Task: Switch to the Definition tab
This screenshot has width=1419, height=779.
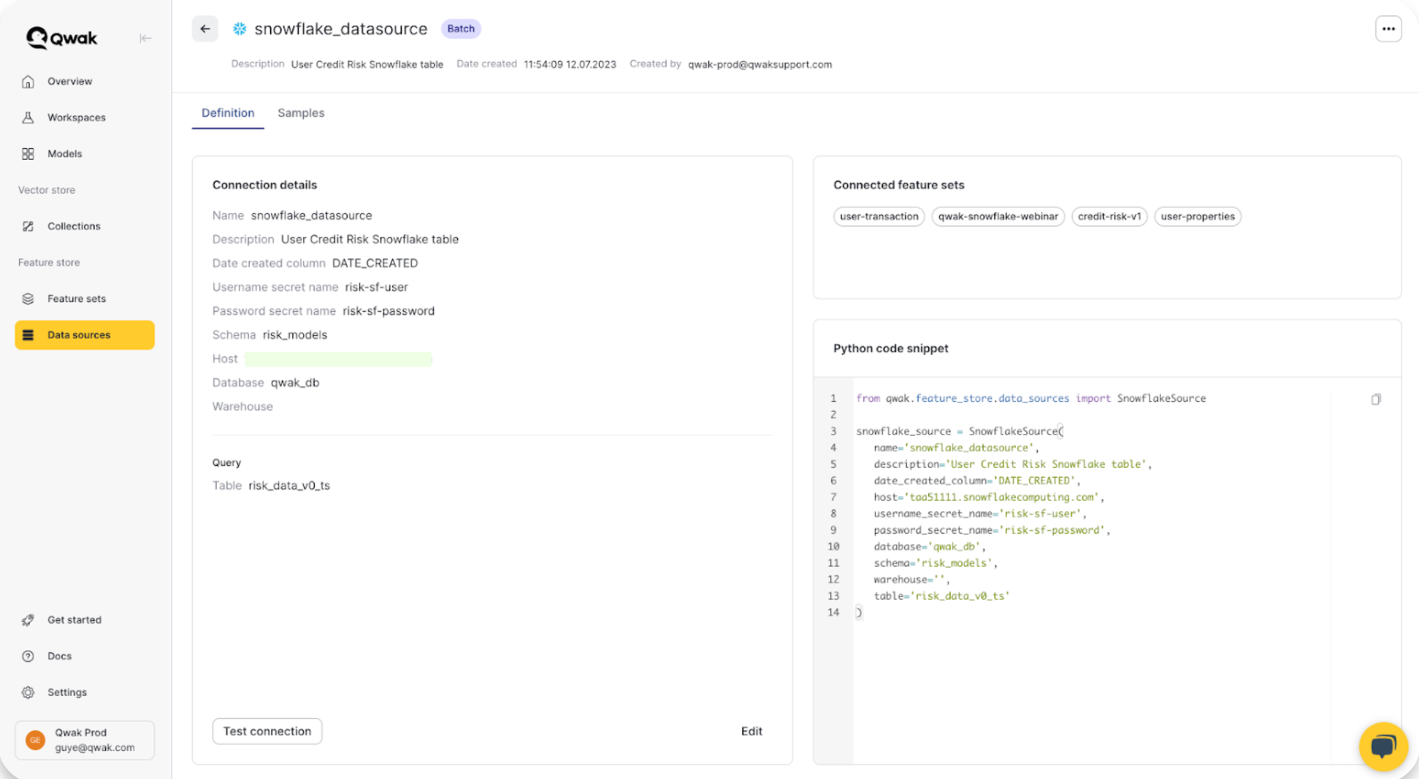Action: [228, 113]
